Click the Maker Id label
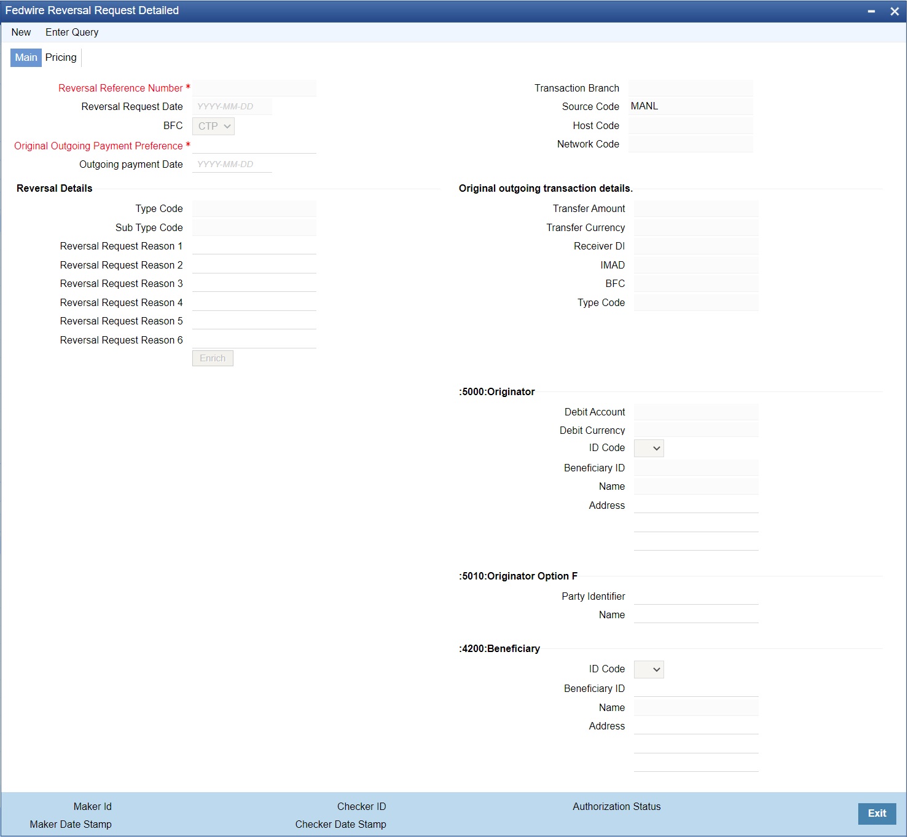The width and height of the screenshot is (908, 837). [x=93, y=806]
